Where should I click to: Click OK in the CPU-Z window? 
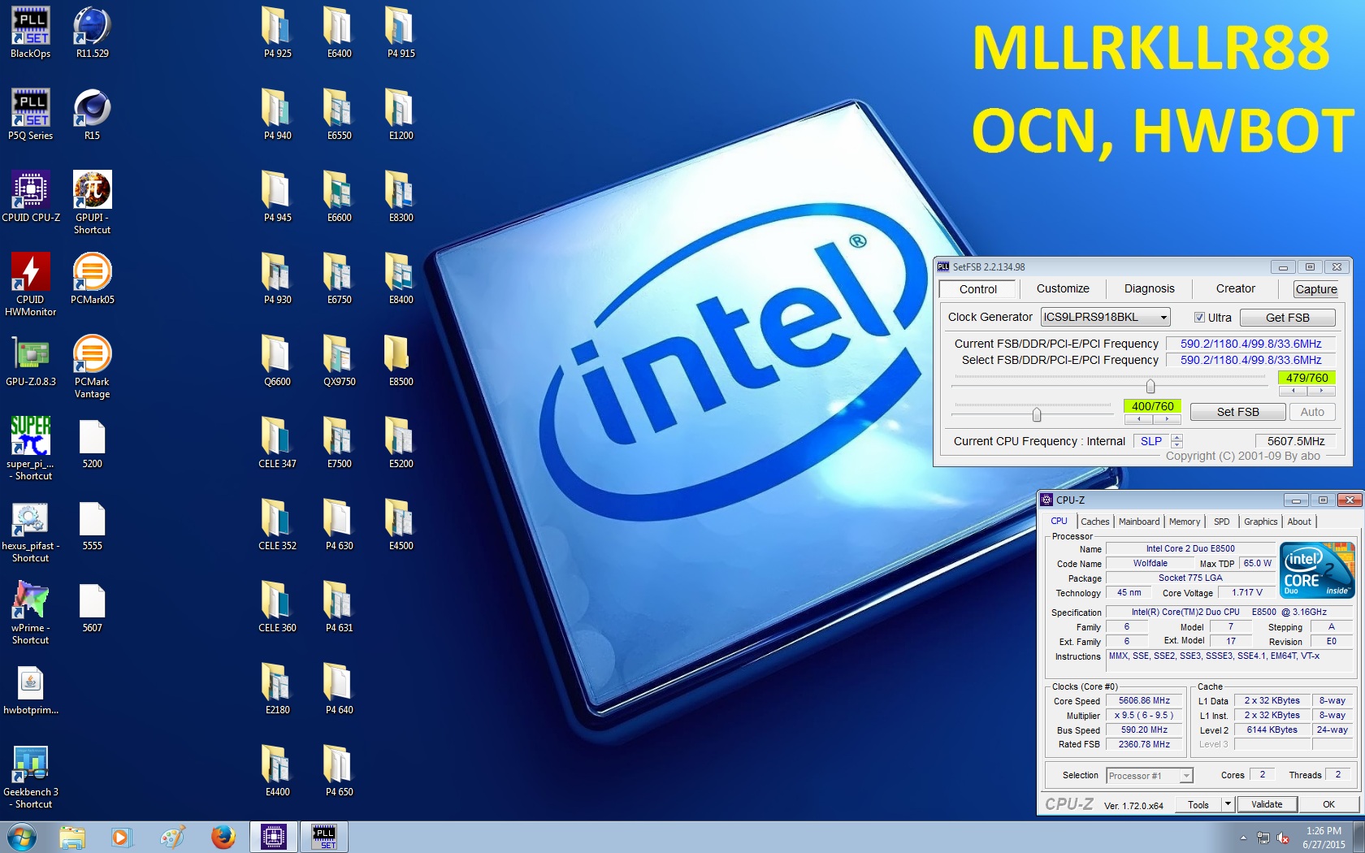pos(1328,804)
